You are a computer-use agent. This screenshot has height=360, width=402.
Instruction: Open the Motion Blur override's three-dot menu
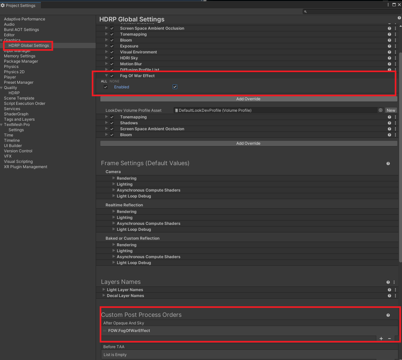(x=395, y=64)
